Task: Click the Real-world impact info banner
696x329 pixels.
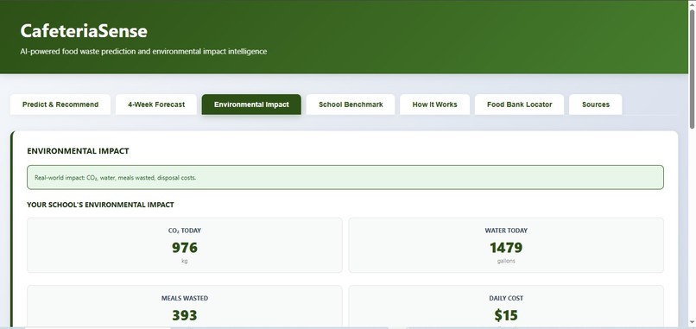Action: (x=345, y=178)
